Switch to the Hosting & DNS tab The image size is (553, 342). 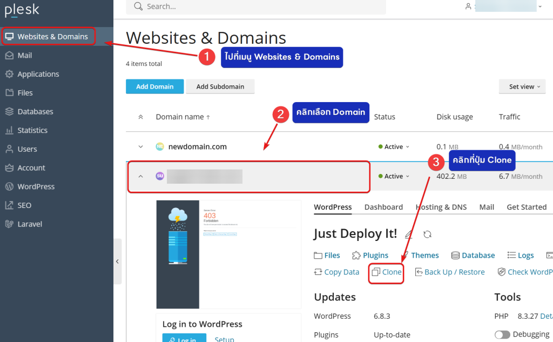point(441,207)
